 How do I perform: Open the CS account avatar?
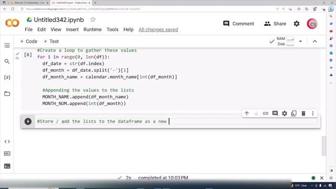(312, 24)
